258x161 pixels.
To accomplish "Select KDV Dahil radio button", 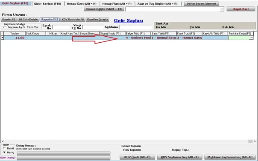I will point(4,148).
